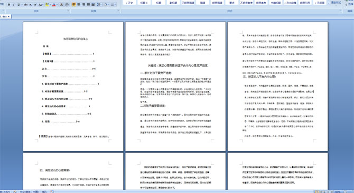Click the character shading A icon
Image resolution: width=354 pixels, height=193 pixels.
click(61, 5)
